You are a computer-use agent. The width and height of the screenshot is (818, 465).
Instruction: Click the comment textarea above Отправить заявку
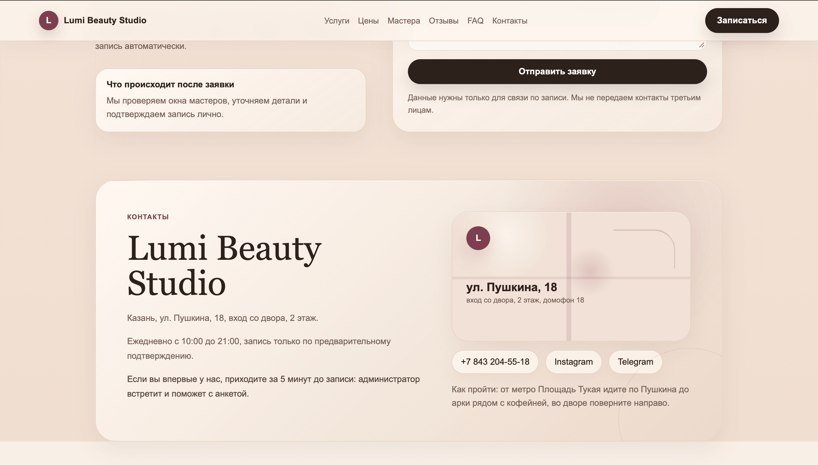[x=557, y=45]
